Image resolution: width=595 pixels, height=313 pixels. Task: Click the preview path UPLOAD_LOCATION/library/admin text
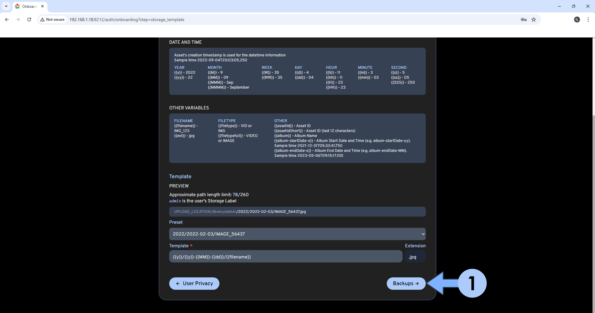[205, 212]
